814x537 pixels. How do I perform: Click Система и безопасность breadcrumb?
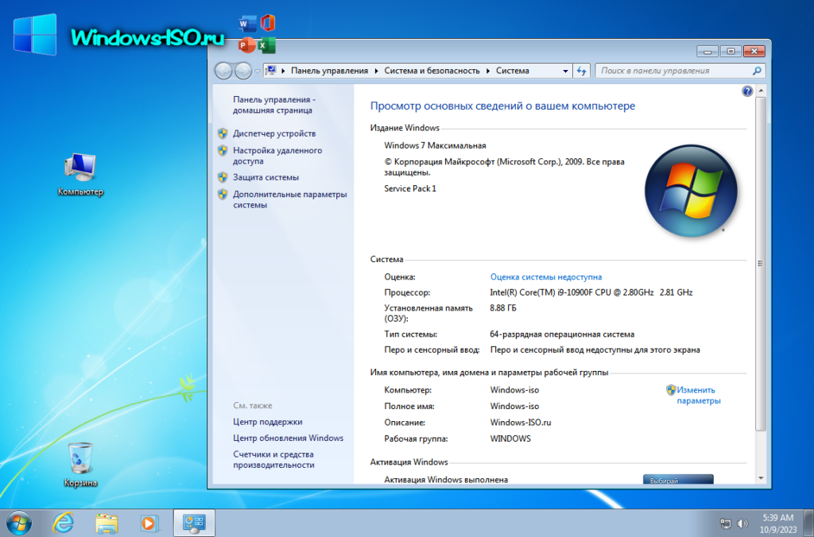pyautogui.click(x=432, y=71)
